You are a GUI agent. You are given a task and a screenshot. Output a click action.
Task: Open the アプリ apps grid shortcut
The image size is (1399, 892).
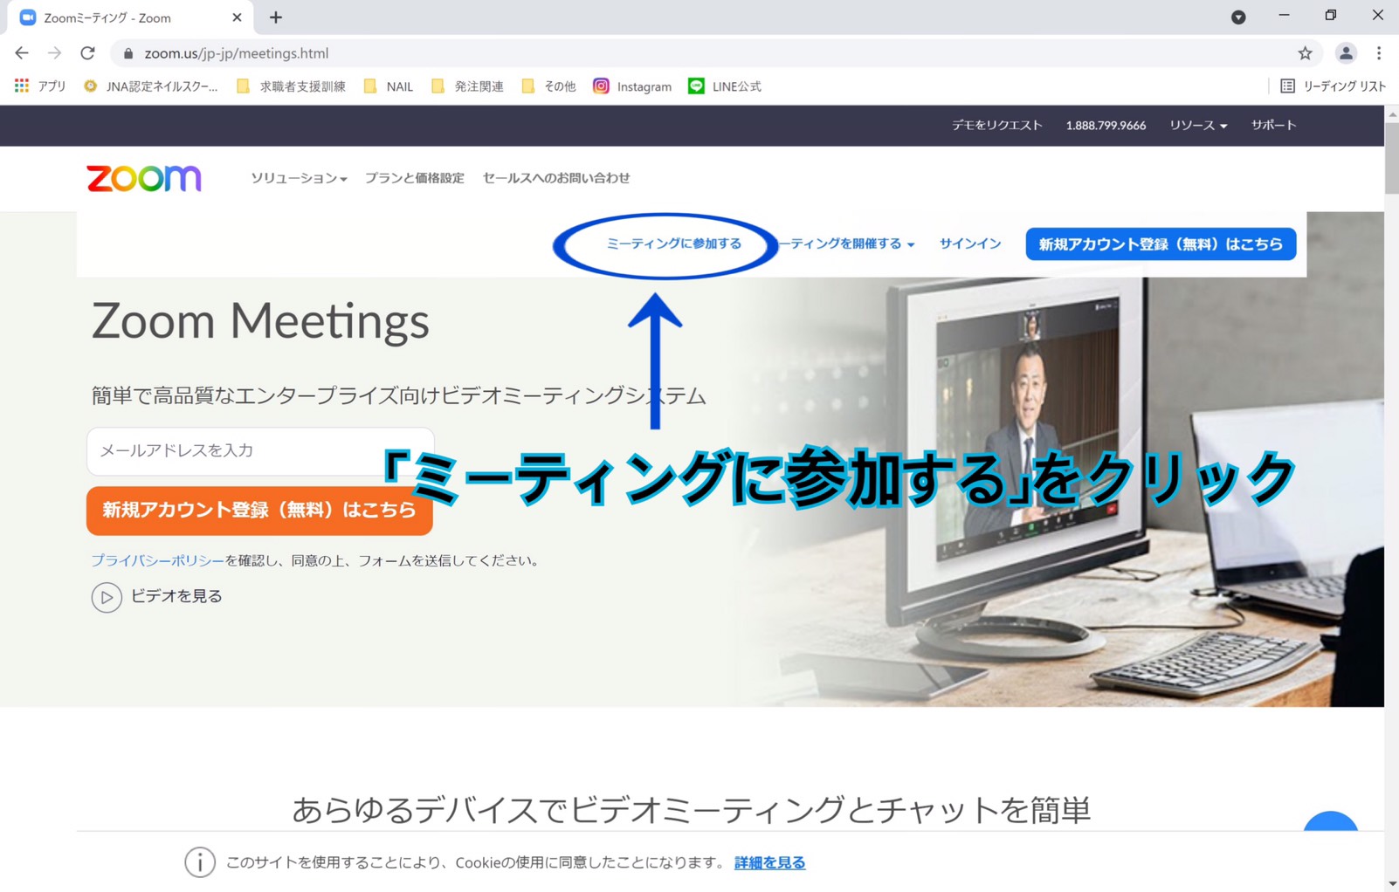point(40,86)
